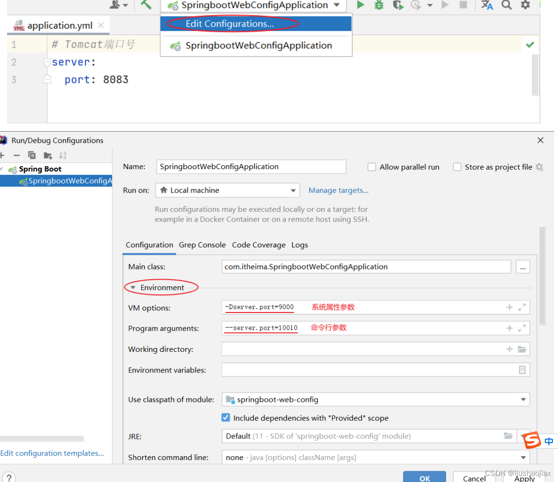Insert macro in VM options plus icon

coord(510,307)
